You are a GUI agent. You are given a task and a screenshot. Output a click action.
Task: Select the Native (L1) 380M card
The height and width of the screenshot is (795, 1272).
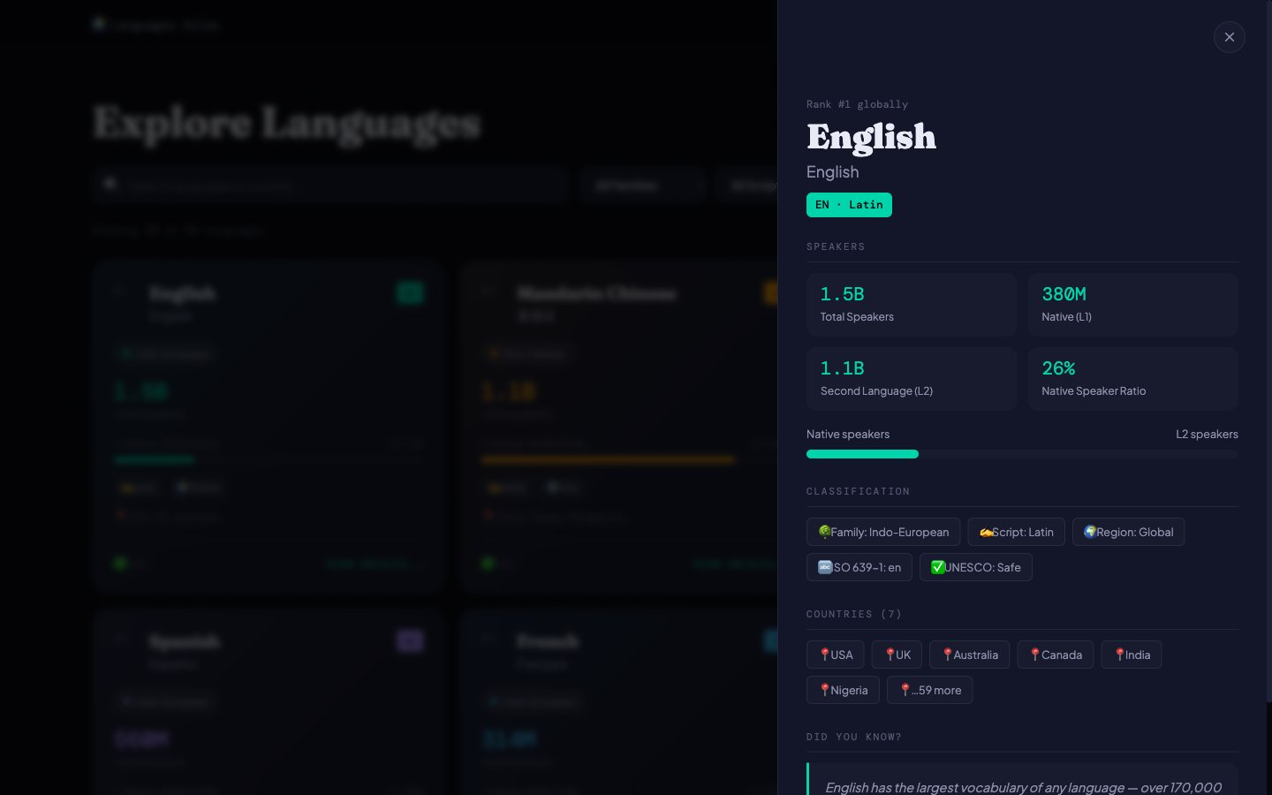[x=1132, y=305]
